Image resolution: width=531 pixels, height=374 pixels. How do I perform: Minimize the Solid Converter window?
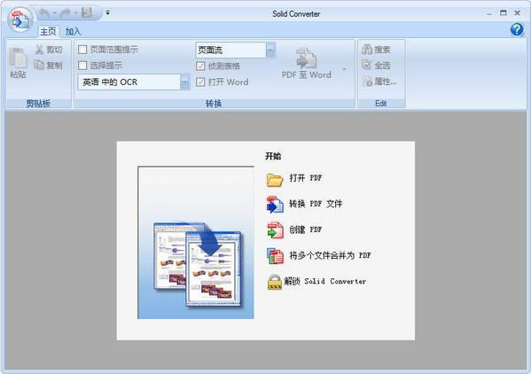[x=489, y=13]
